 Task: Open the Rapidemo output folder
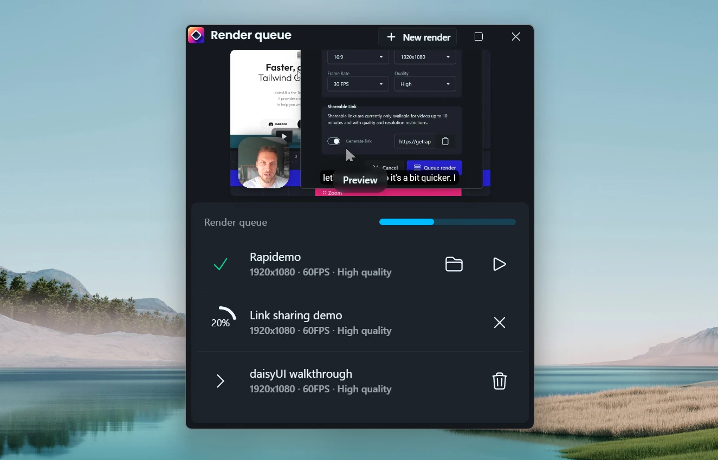tap(454, 264)
